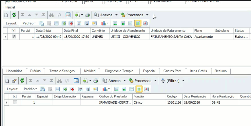This screenshot has height=126, width=251.
Task: Refresh the Honorários grid with green arrows
Action: pyautogui.click(x=22, y=81)
